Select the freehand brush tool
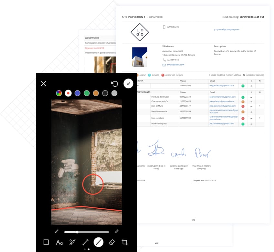274x252 pixels. coord(72,242)
